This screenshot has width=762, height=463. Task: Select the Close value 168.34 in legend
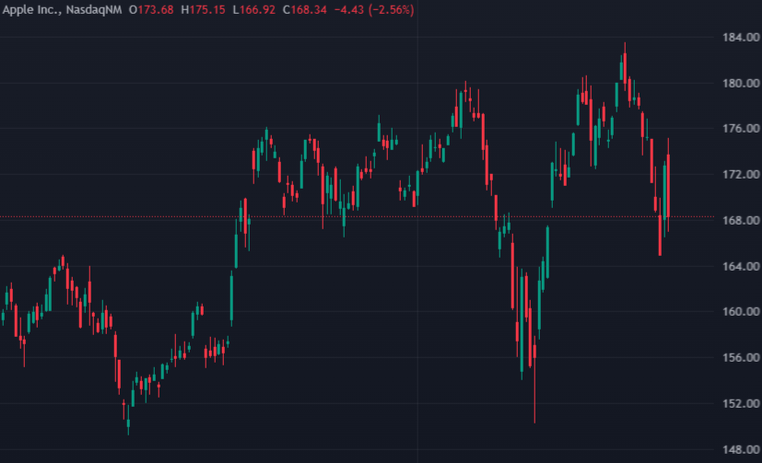(x=309, y=10)
